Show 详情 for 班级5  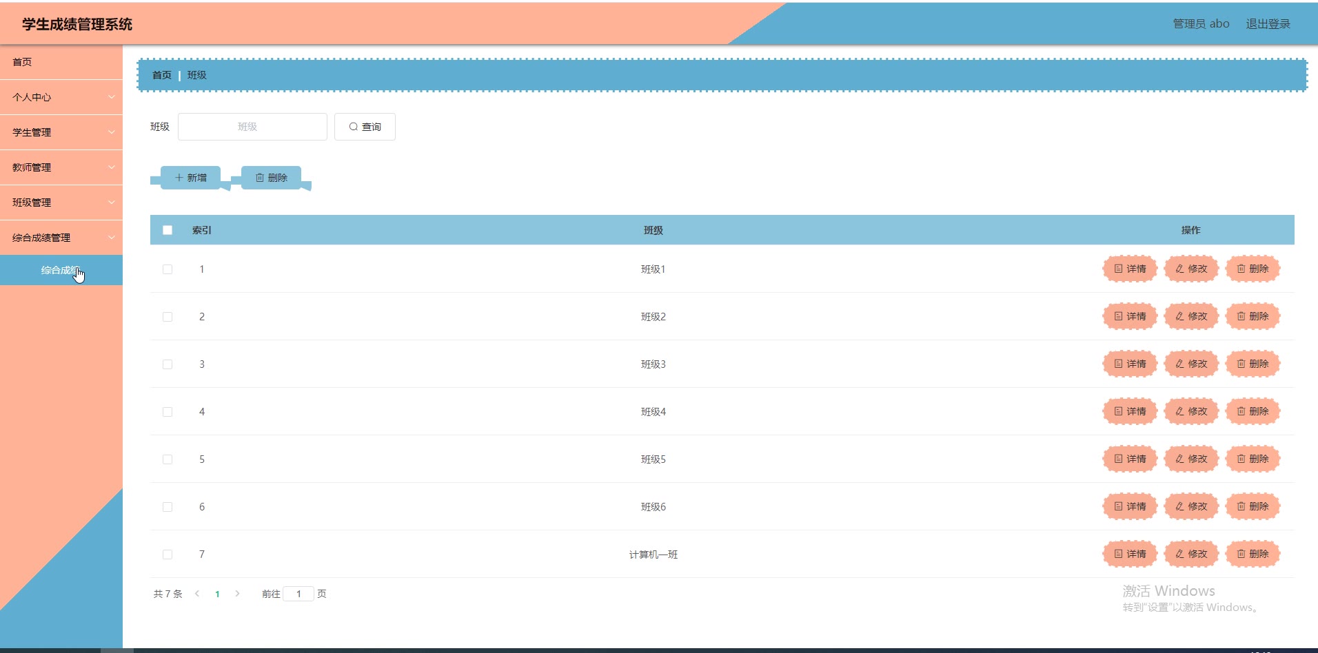point(1130,459)
